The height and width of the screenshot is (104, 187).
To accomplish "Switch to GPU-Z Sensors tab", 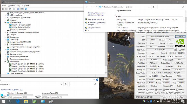I will 150,33.
